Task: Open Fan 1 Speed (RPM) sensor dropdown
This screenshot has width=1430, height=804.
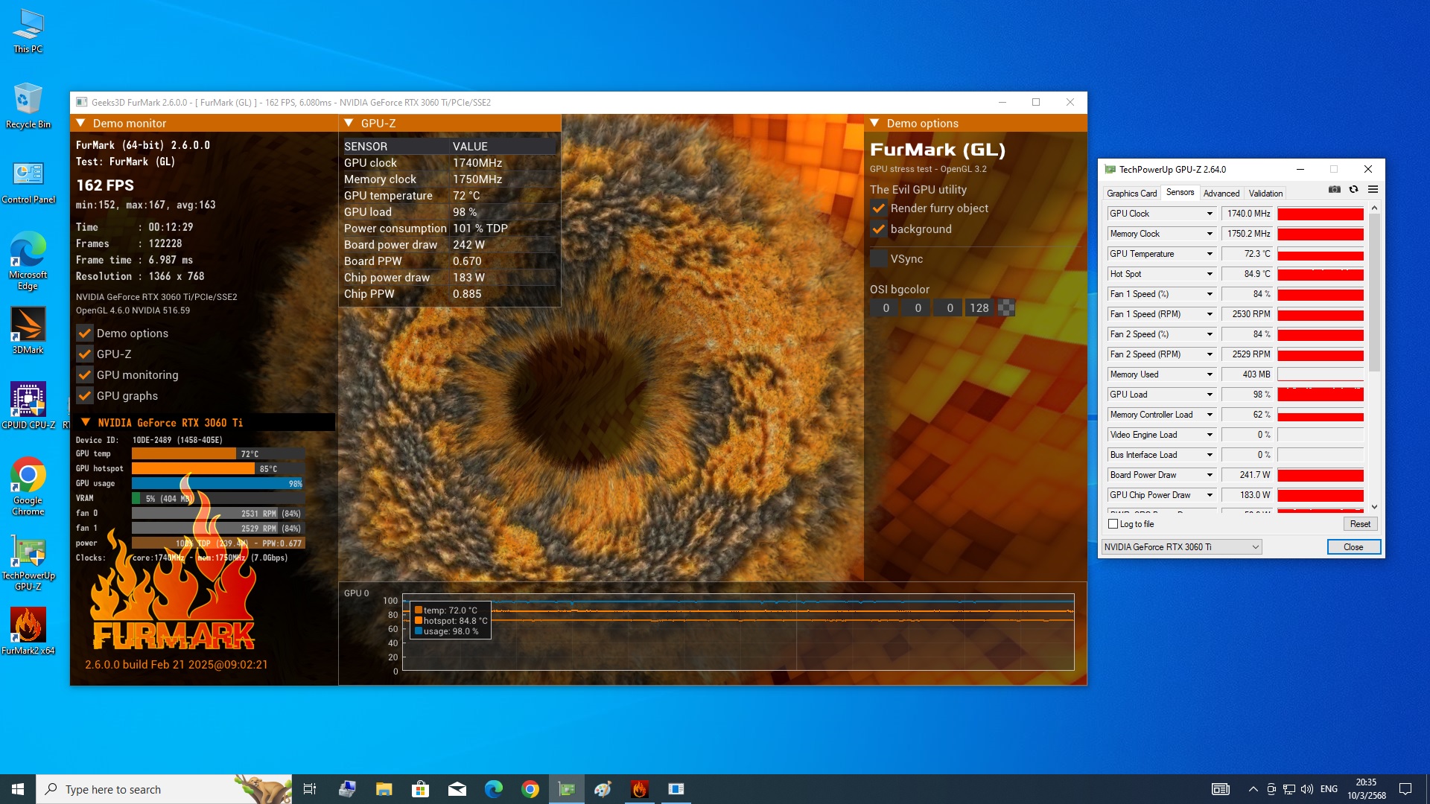Action: tap(1210, 314)
